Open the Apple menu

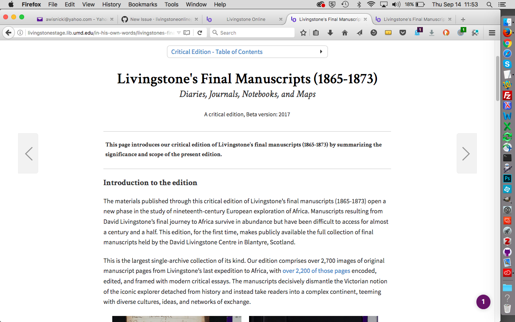(11, 4)
